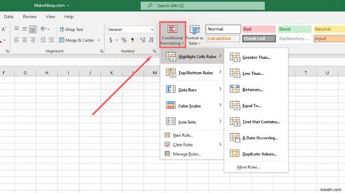Viewport: 345px width, 193px height.
Task: Open text orientation options
Action: click(45, 29)
